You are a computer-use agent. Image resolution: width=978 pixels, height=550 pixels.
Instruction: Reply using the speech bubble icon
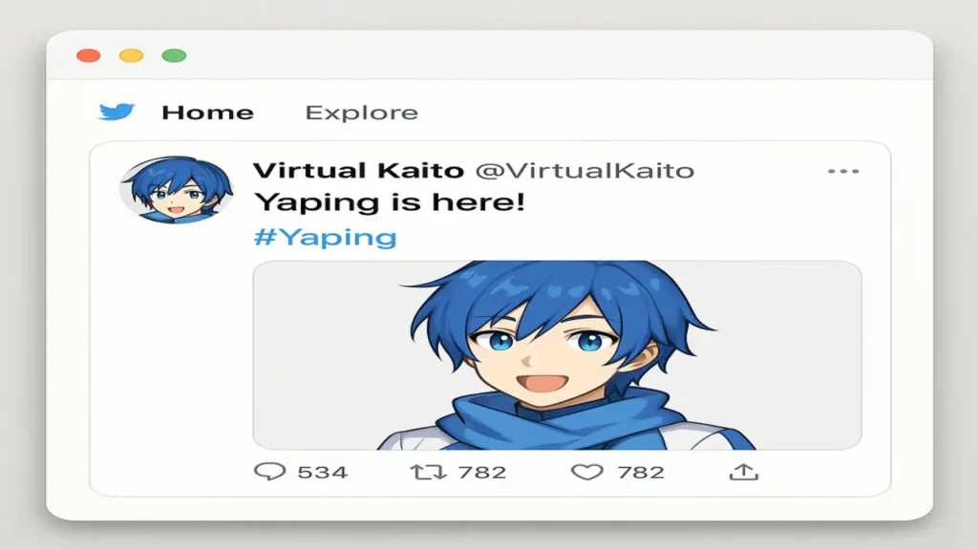coord(269,472)
